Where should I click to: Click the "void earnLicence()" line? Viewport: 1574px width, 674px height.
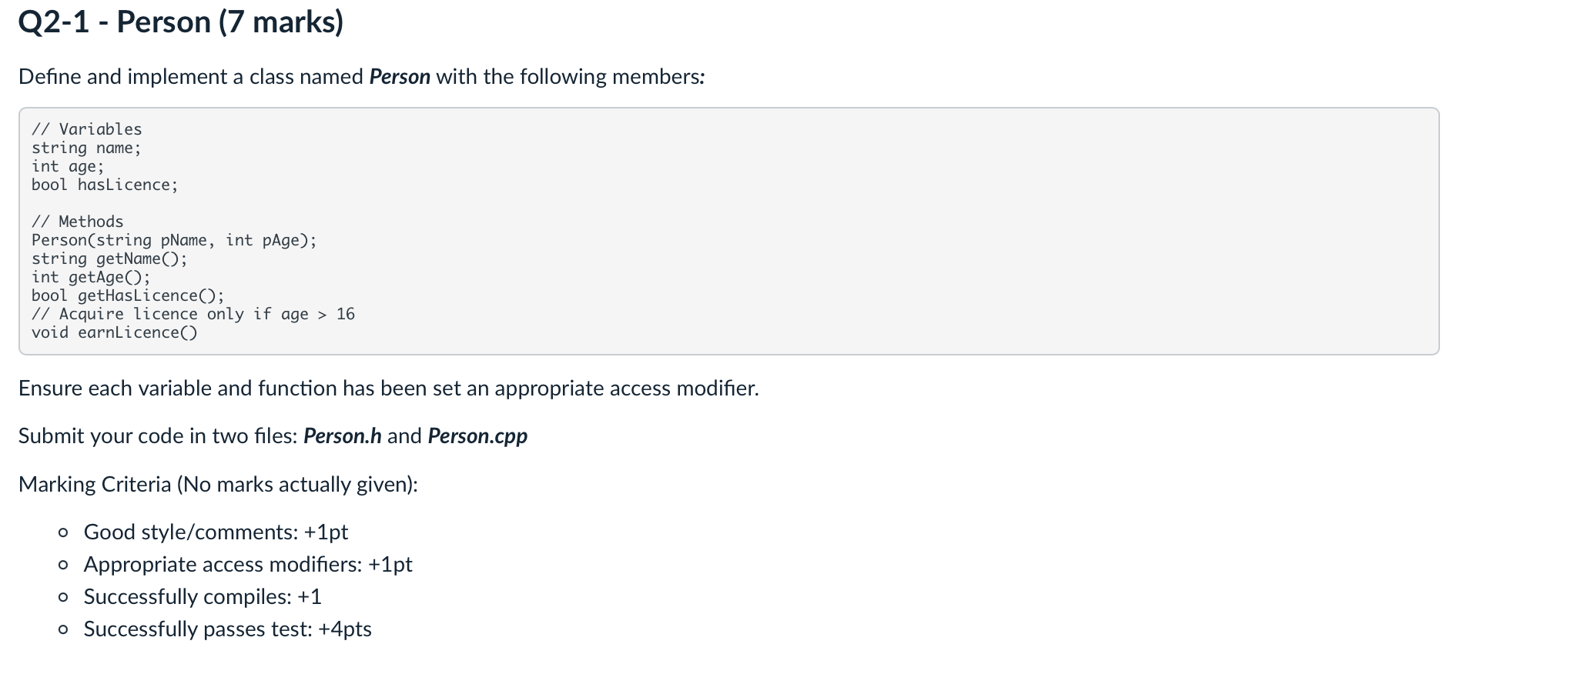(x=115, y=332)
